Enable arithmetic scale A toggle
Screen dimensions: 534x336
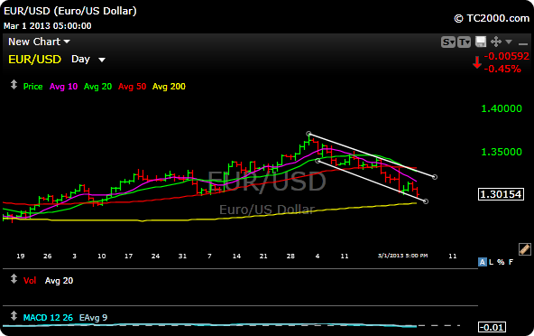click(x=483, y=262)
